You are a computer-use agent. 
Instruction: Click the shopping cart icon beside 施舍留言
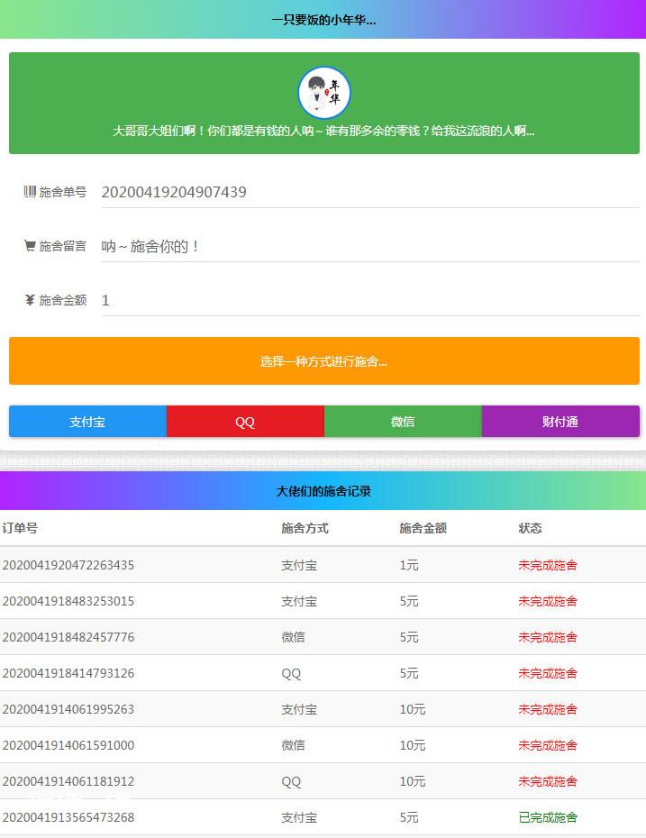pyautogui.click(x=30, y=246)
